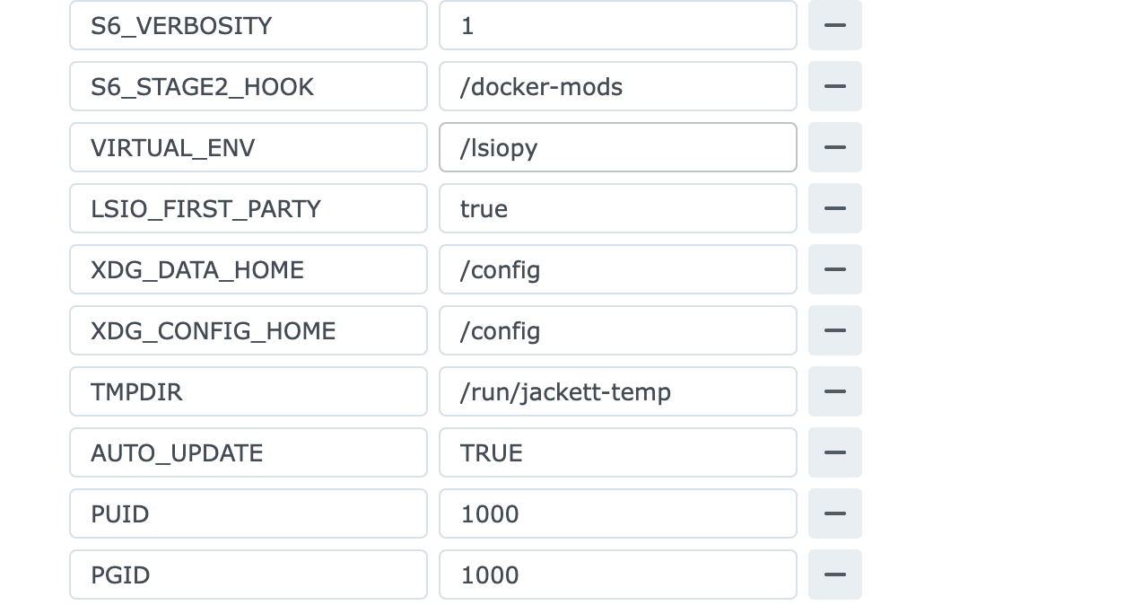This screenshot has height=614, width=1134.
Task: Edit the XDG_CONFIG_HOME variable name field
Action: coord(248,330)
